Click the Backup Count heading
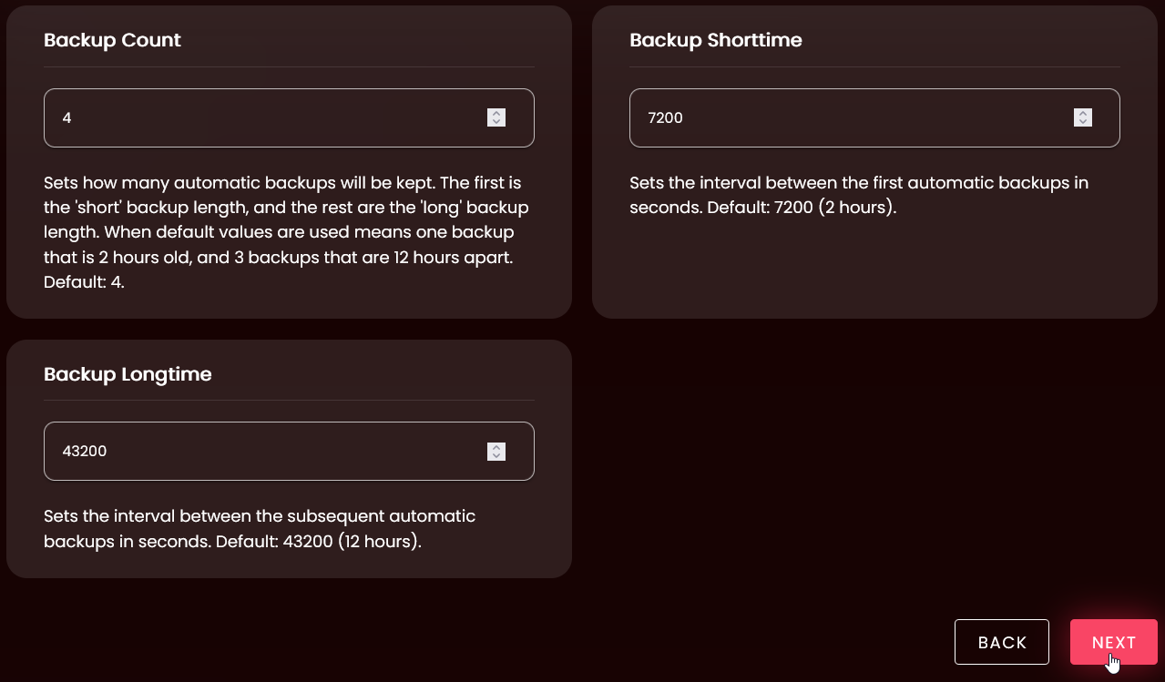The image size is (1165, 682). (112, 40)
